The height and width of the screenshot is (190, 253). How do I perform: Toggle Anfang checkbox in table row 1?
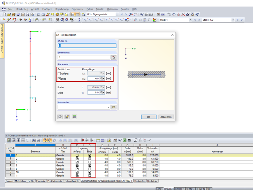77,155
